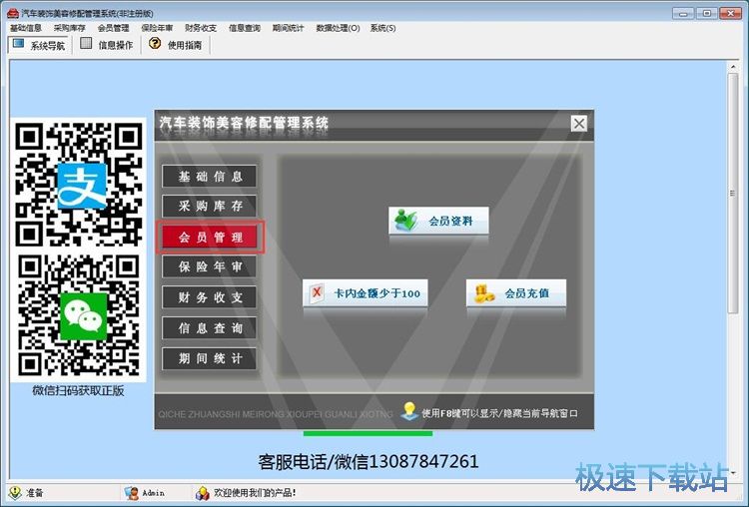Click the Admin user icon in status bar
Screen dimensions: 749x507
(x=131, y=492)
